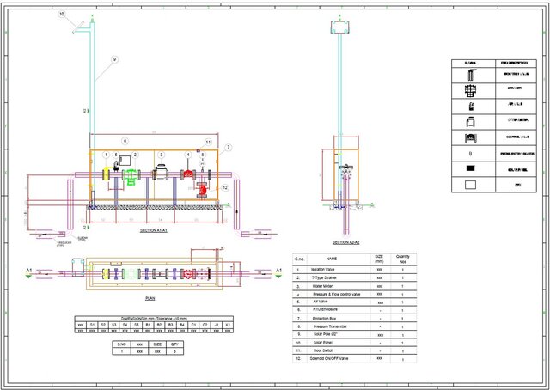This screenshot has height=390, width=550.
Task: Click balloon number 10 near top-left
Action: [62, 15]
